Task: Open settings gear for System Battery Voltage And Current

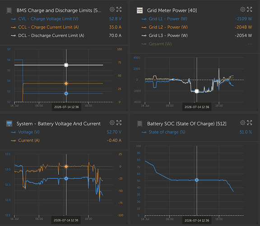Action: (x=112, y=122)
